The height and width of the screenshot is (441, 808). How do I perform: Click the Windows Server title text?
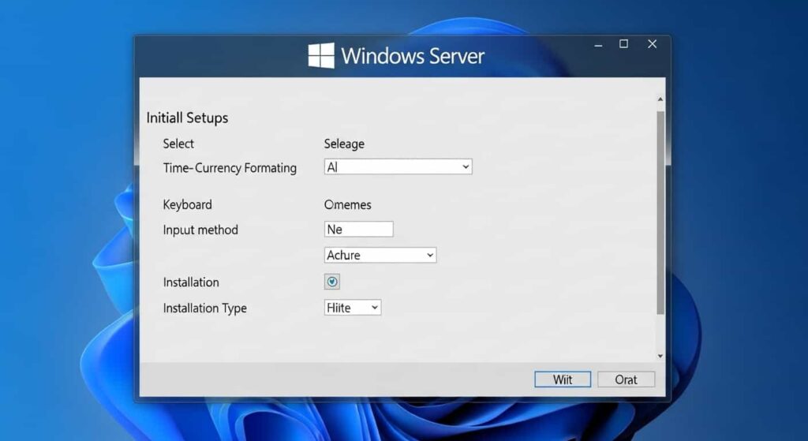pyautogui.click(x=413, y=56)
